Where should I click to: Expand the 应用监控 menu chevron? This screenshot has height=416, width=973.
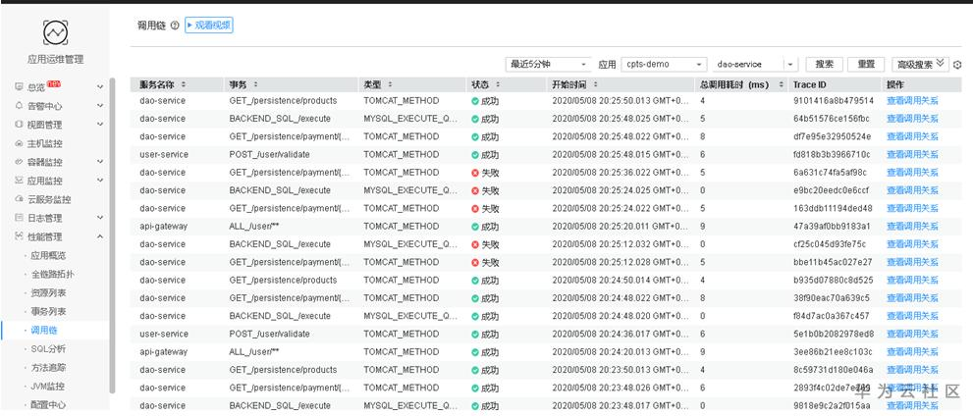point(100,181)
